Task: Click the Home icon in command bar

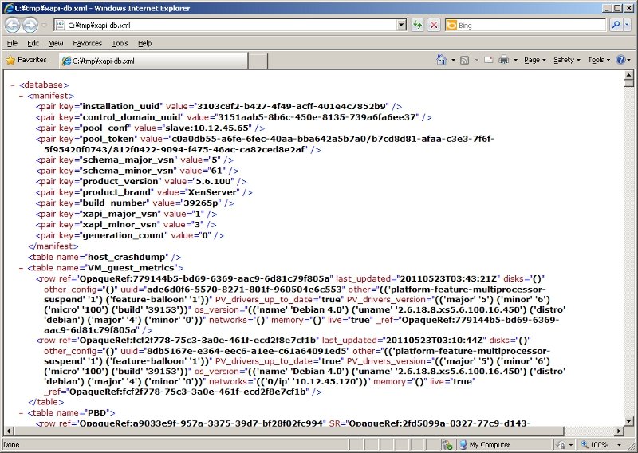Action: click(442, 60)
